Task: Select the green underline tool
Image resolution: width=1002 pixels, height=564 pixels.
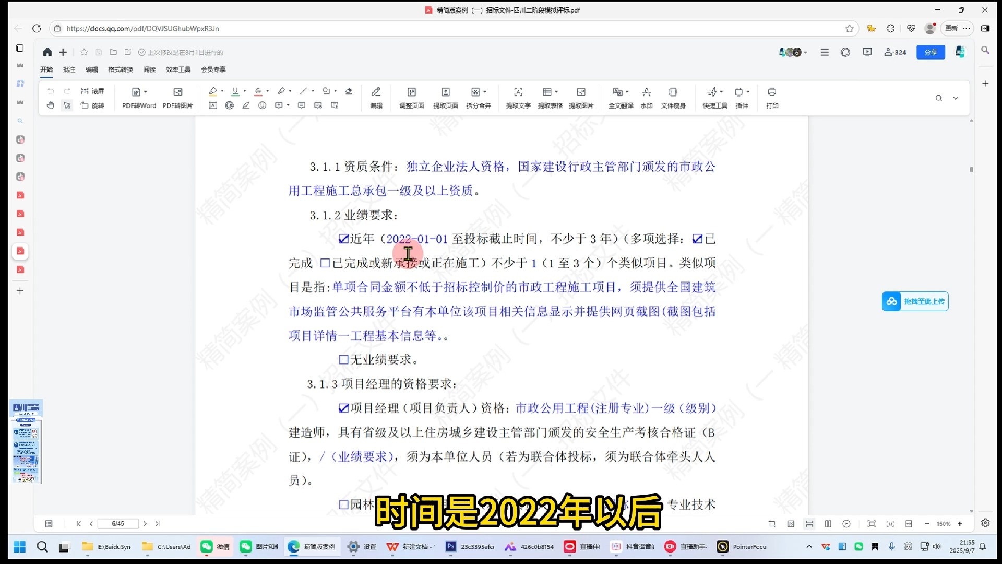Action: pos(235,91)
